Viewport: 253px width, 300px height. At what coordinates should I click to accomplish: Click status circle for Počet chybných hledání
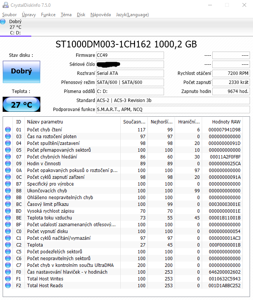coord(8,157)
